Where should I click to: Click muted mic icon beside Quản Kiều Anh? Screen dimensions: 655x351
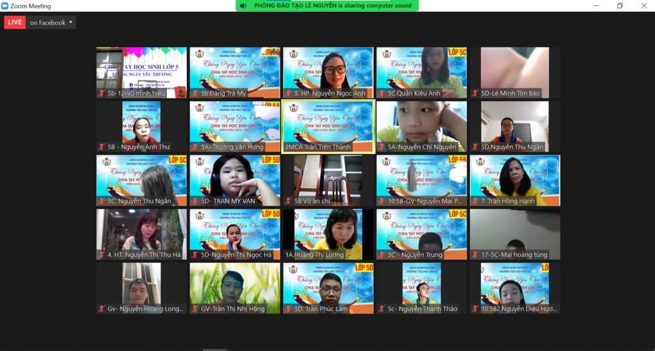381,93
